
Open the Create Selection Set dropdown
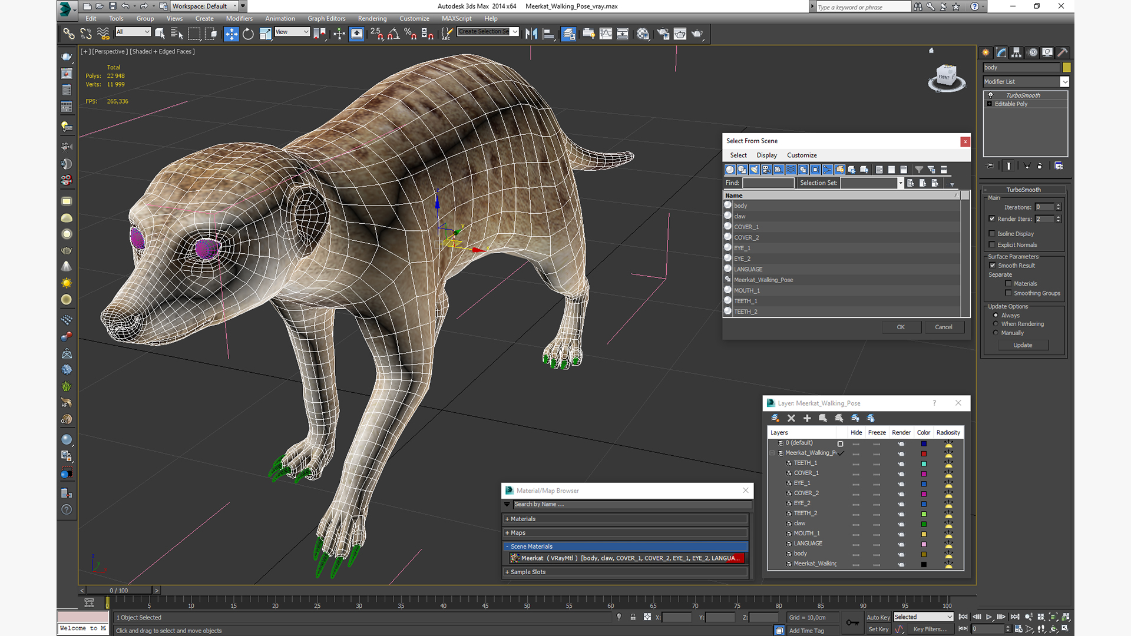(488, 32)
